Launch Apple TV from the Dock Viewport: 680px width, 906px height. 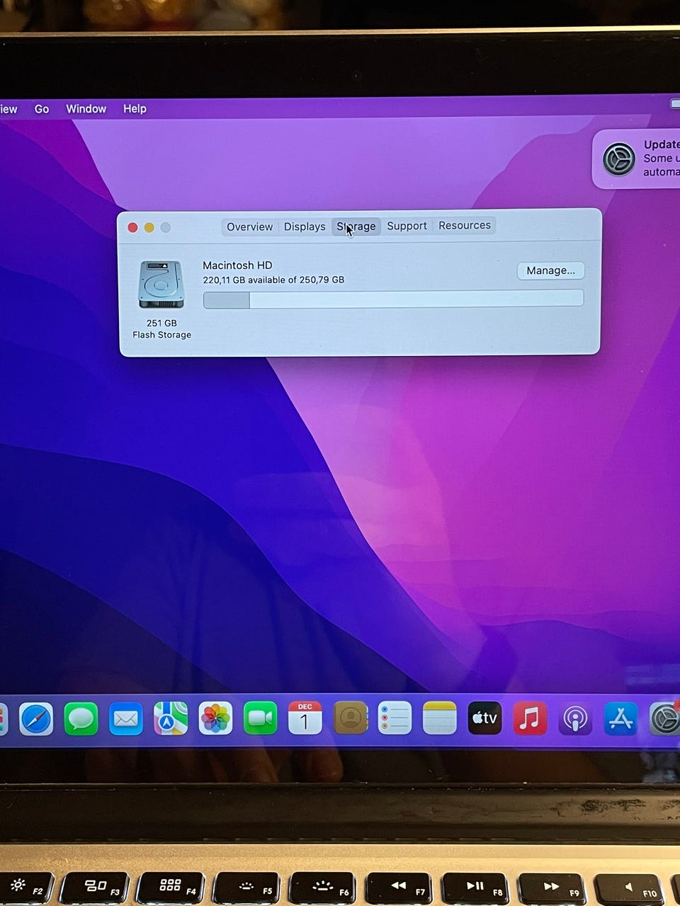[484, 718]
